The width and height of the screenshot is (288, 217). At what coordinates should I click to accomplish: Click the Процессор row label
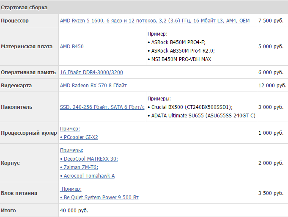[x=15, y=21]
